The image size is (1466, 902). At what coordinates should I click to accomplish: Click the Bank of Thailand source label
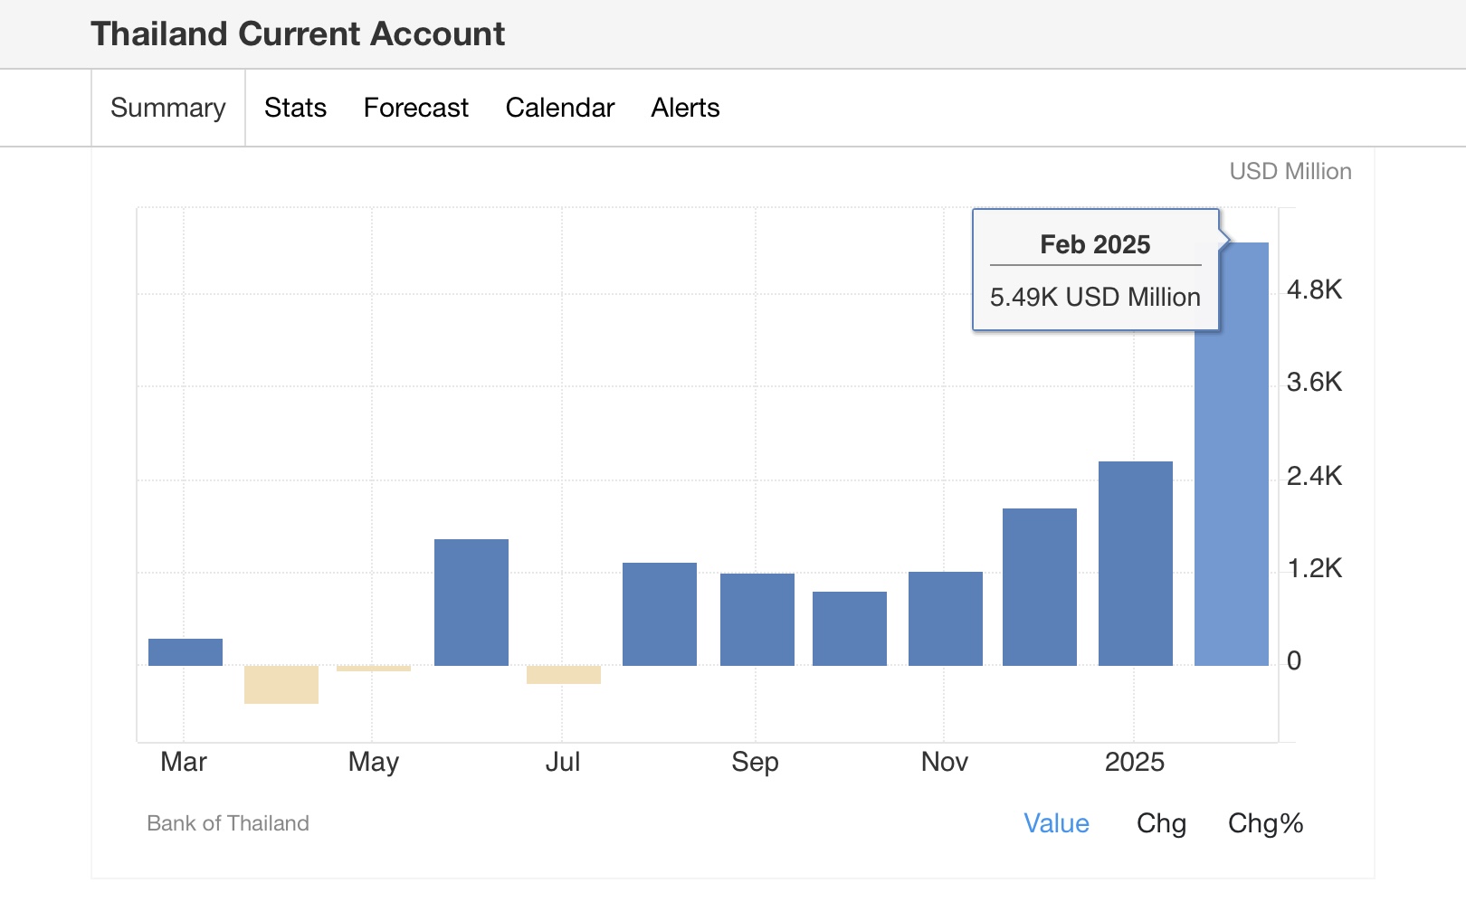(x=228, y=823)
